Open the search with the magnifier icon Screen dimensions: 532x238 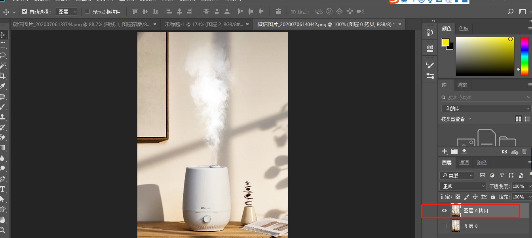(510, 11)
